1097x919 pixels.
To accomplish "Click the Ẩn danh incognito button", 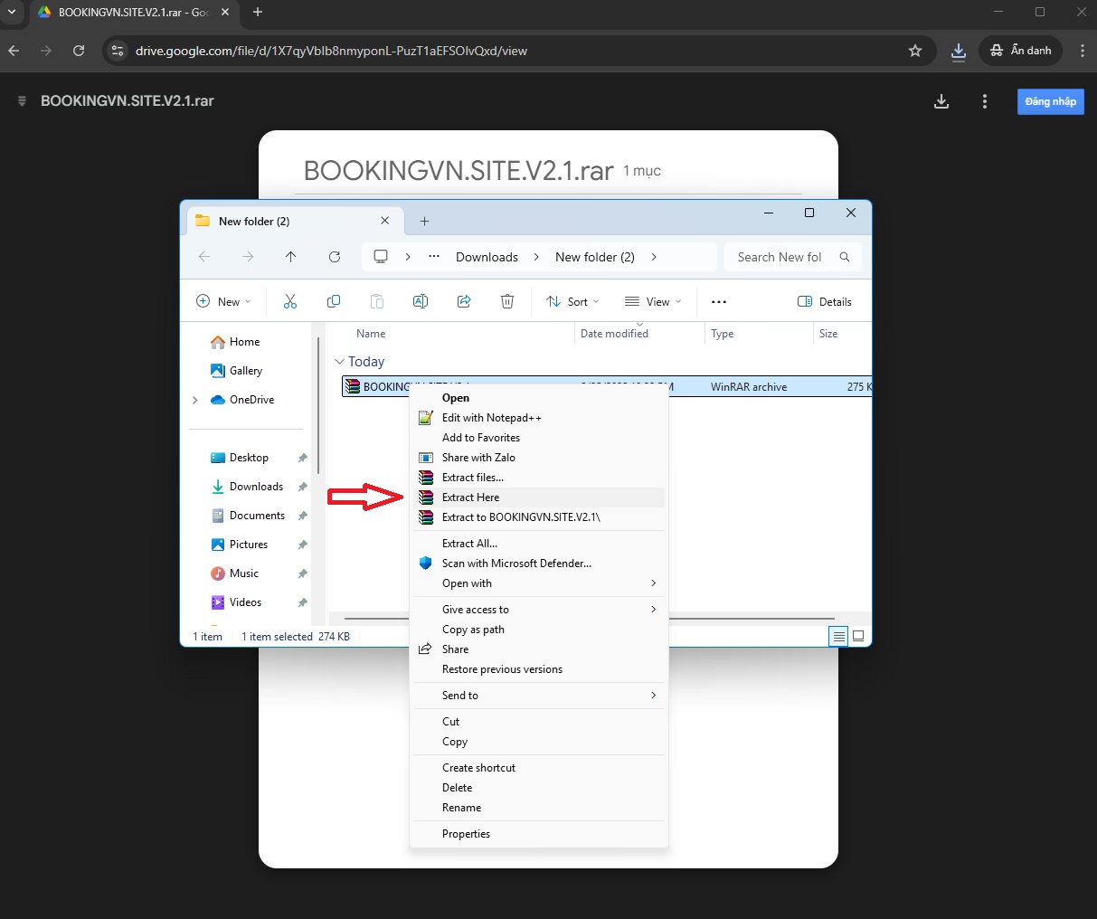I will click(1021, 51).
